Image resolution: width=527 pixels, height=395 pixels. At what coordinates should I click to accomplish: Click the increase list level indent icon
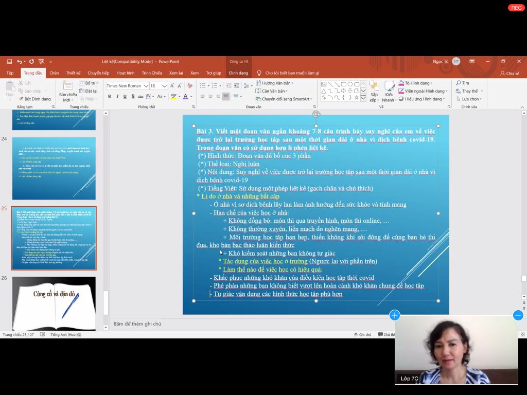pyautogui.click(x=237, y=86)
